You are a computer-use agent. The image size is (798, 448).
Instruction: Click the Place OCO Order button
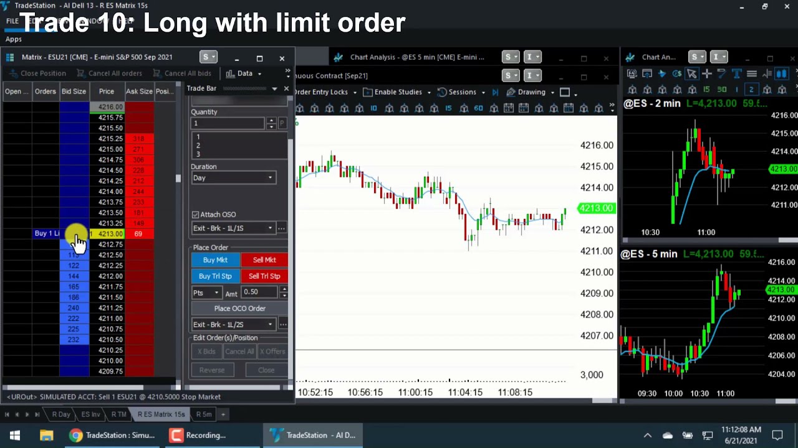[240, 309]
